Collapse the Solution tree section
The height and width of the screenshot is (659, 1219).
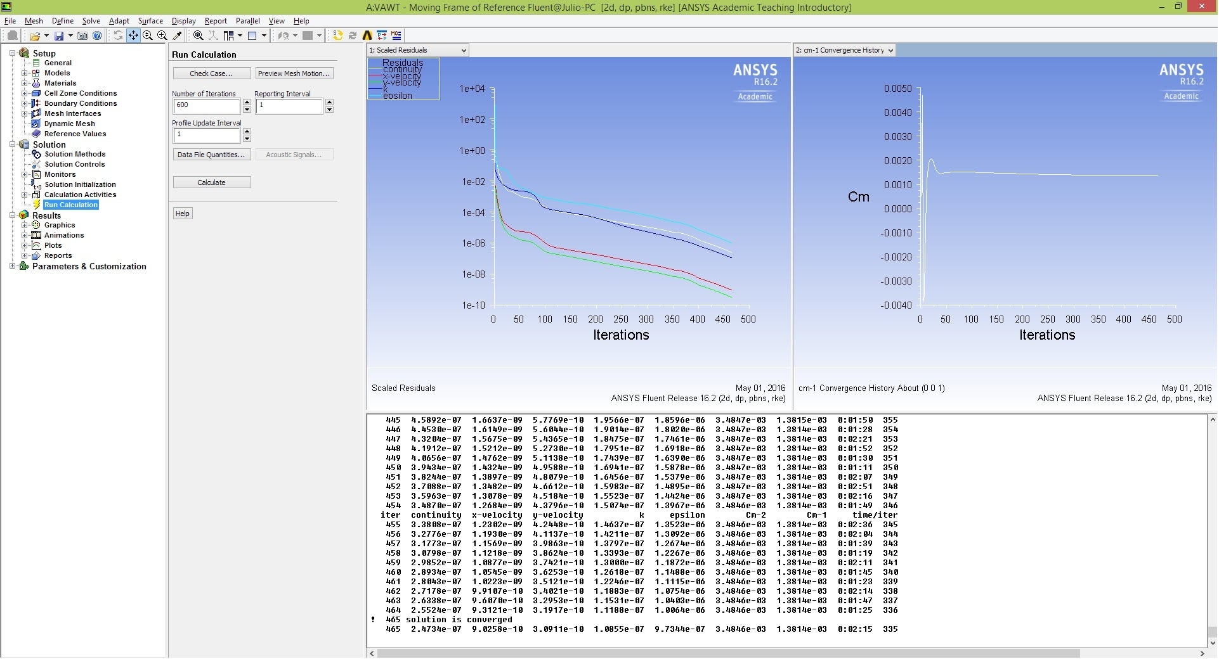[12, 144]
